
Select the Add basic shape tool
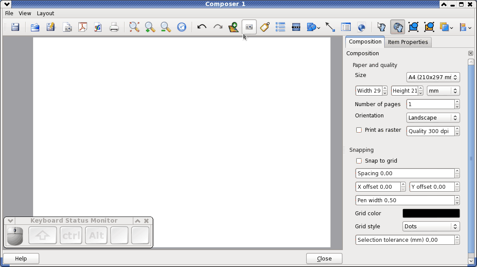(x=311, y=27)
